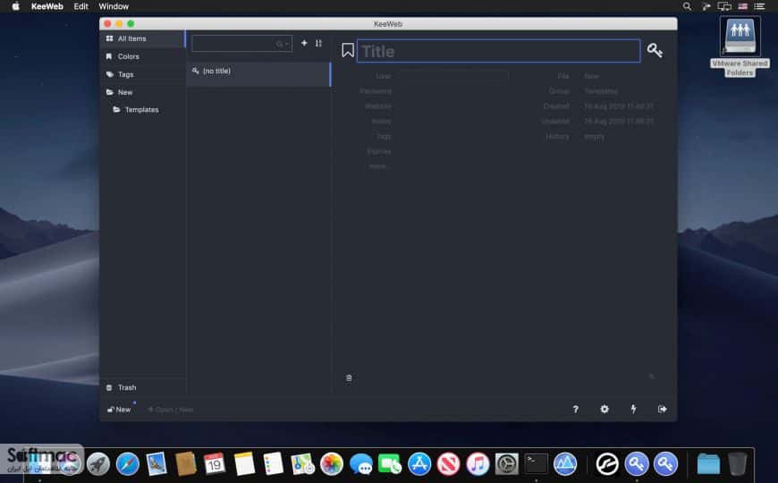Click into the Title field

click(499, 51)
